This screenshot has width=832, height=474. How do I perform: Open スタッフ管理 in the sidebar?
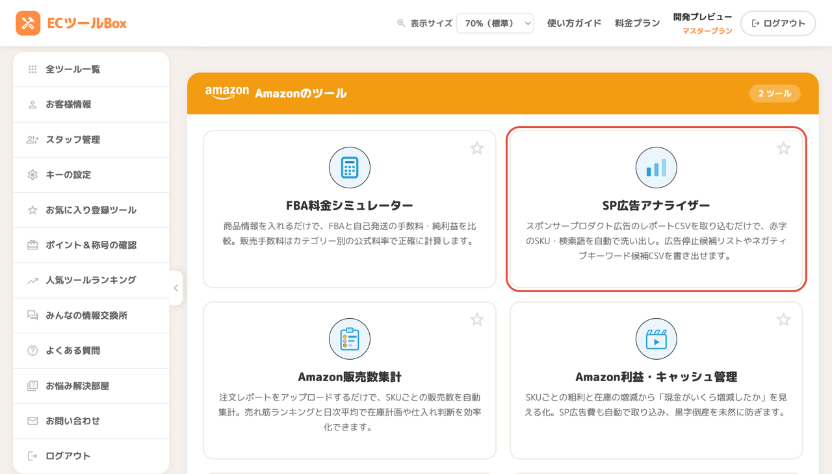[91, 140]
